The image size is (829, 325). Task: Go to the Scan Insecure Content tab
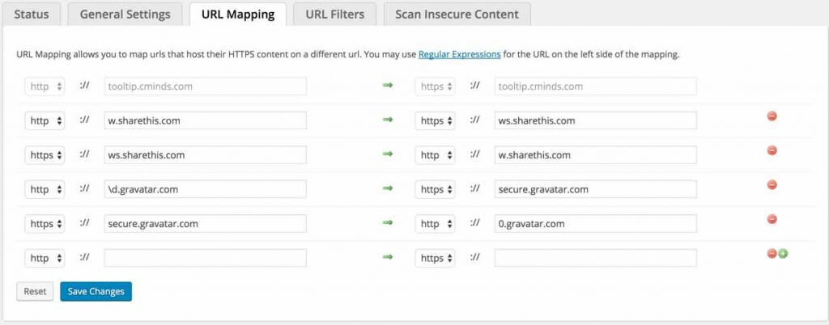click(x=457, y=14)
